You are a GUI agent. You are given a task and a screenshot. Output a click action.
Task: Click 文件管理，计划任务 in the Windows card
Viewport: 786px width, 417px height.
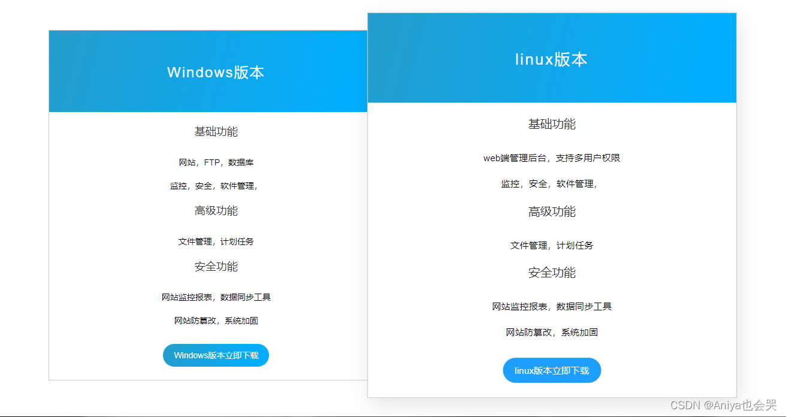pyautogui.click(x=216, y=241)
